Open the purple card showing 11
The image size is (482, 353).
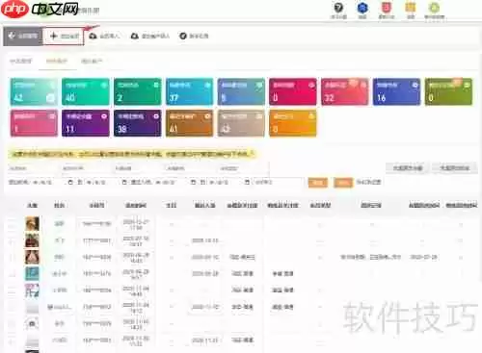coord(86,123)
